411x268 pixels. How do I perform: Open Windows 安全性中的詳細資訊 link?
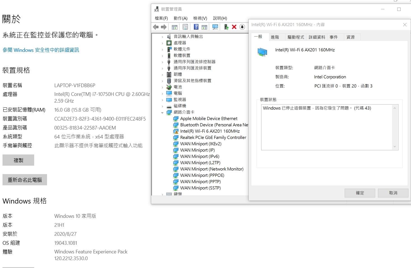pyautogui.click(x=41, y=50)
